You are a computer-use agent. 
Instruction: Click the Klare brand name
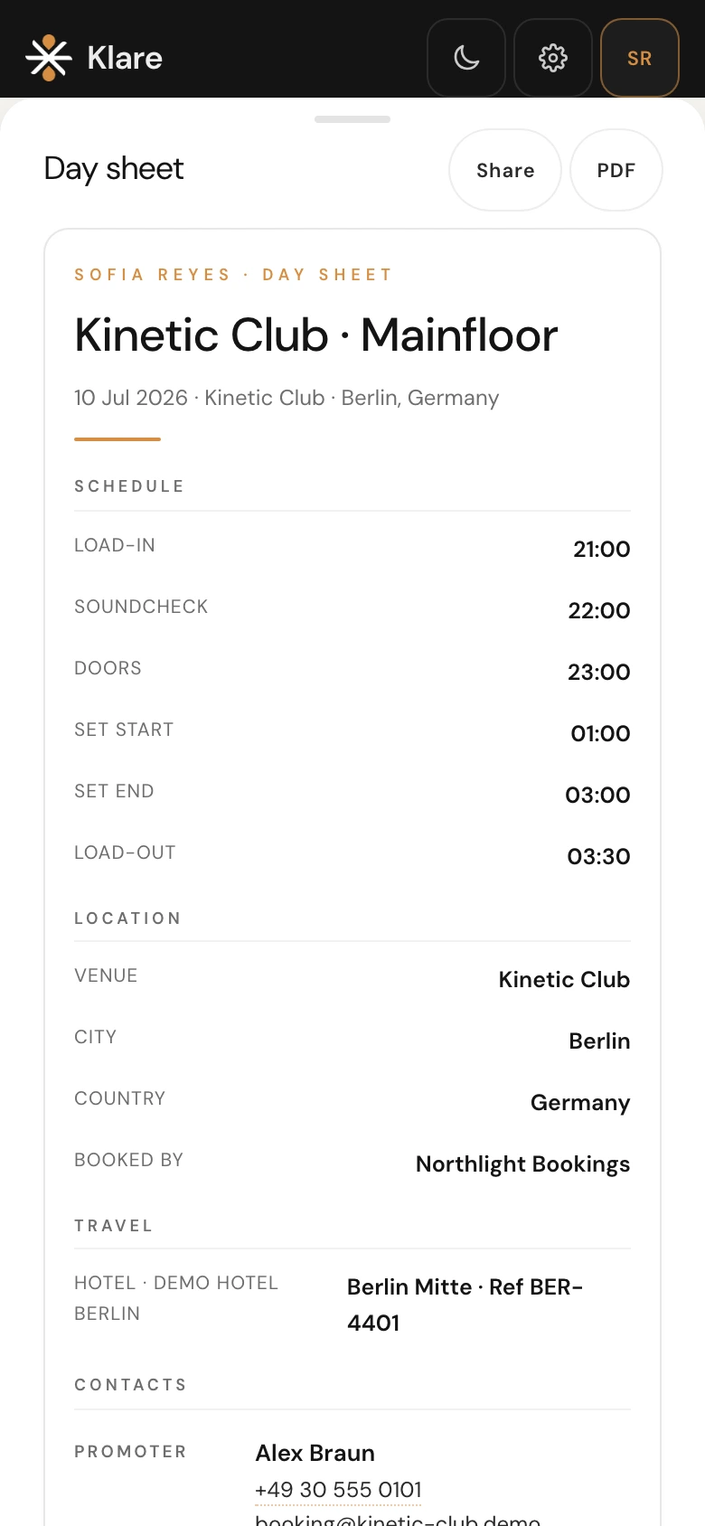coord(125,58)
